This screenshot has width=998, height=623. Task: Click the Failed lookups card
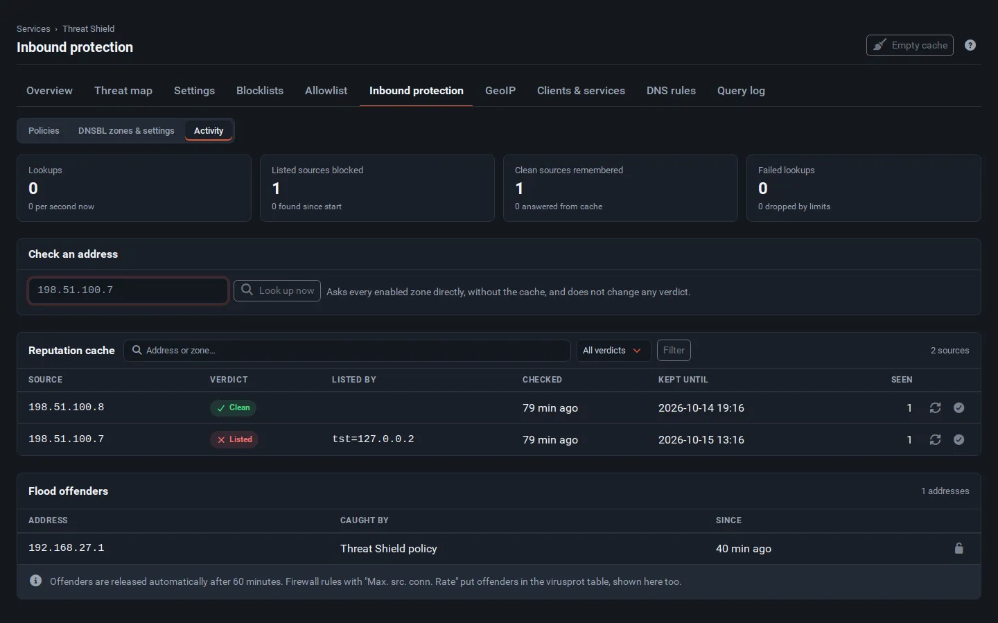coord(864,188)
